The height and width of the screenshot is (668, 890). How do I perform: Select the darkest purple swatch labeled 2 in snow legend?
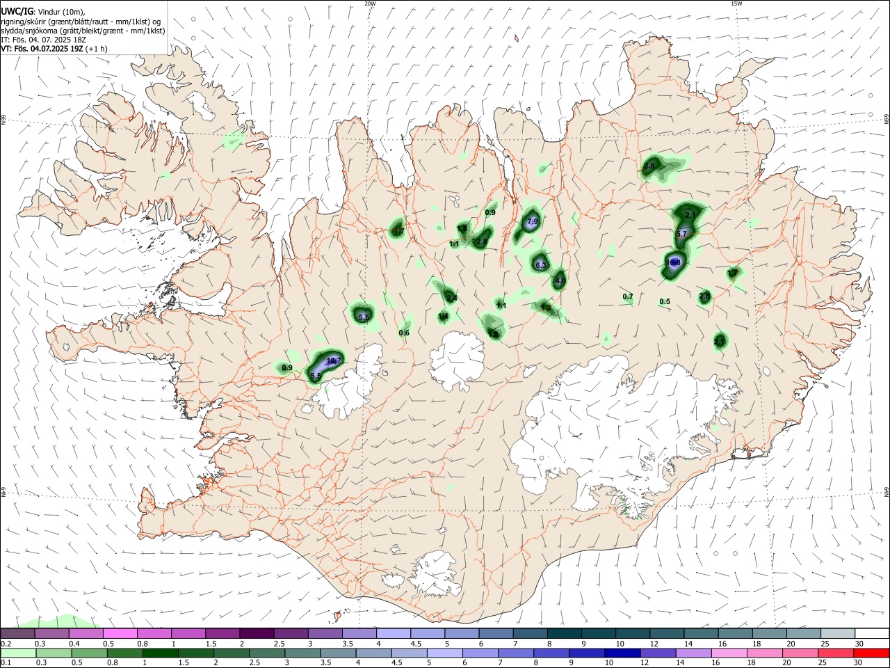tap(257, 633)
